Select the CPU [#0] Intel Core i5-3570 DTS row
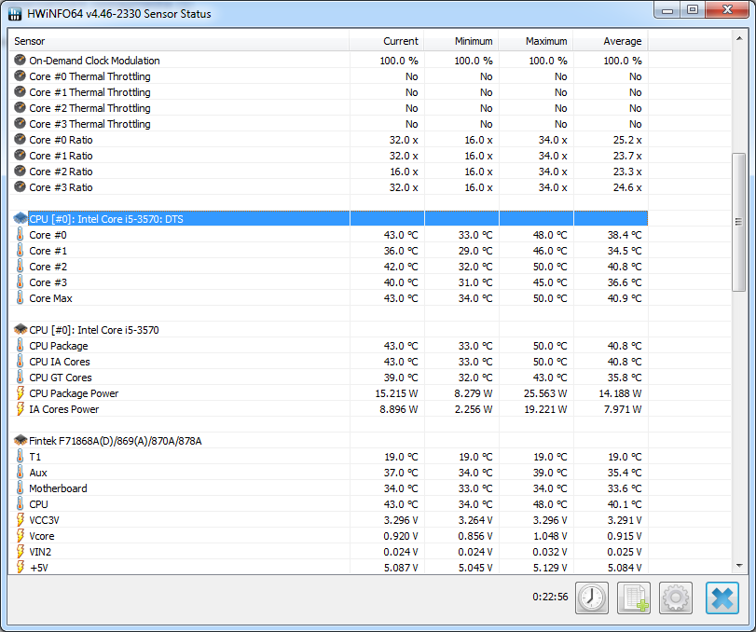This screenshot has width=756, height=632. pyautogui.click(x=186, y=218)
